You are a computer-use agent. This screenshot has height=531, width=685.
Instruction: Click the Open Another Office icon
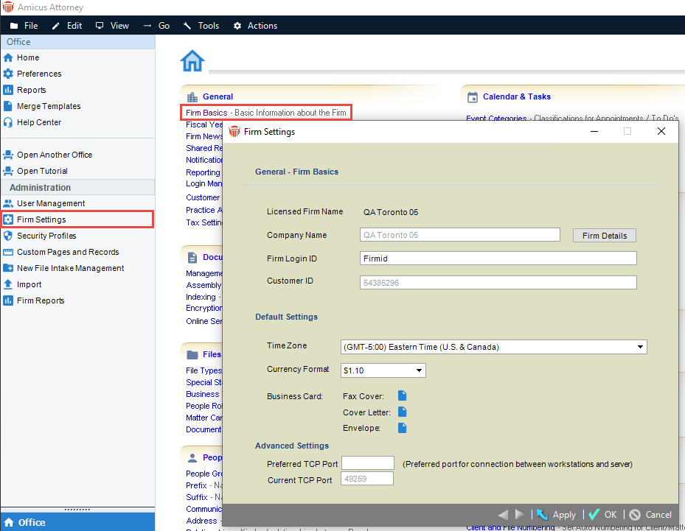pos(8,155)
